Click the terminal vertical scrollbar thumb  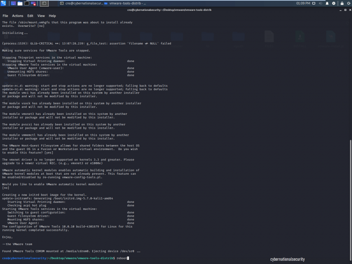pos(351,199)
